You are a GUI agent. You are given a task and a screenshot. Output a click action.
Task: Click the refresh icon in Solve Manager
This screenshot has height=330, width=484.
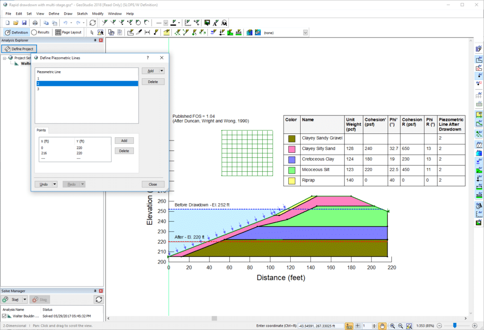(x=98, y=299)
